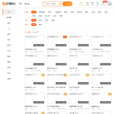Open the 快本22周年演唱会 thumbnail
The width and height of the screenshot is (114, 114).
coord(57,98)
